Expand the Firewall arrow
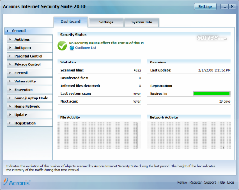The width and height of the screenshot is (239, 190). click(10, 73)
